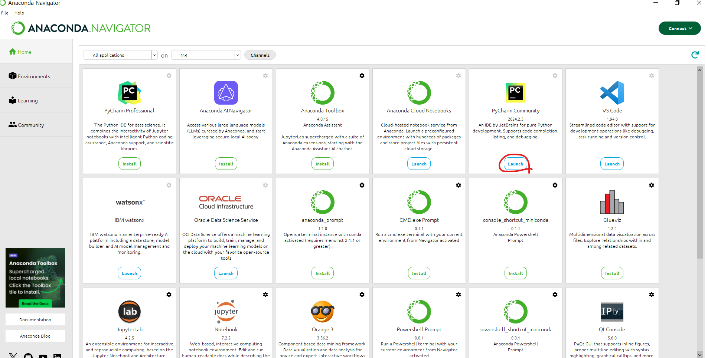Click Read the Docs on Toolbox ad
Viewport: 708px width, 358px height.
pyautogui.click(x=35, y=303)
